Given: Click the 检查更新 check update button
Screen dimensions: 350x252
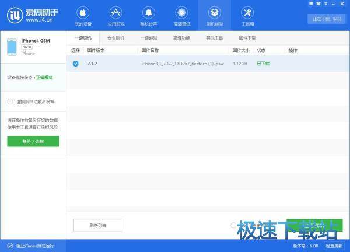Looking at the screenshot, I should point(334,246).
